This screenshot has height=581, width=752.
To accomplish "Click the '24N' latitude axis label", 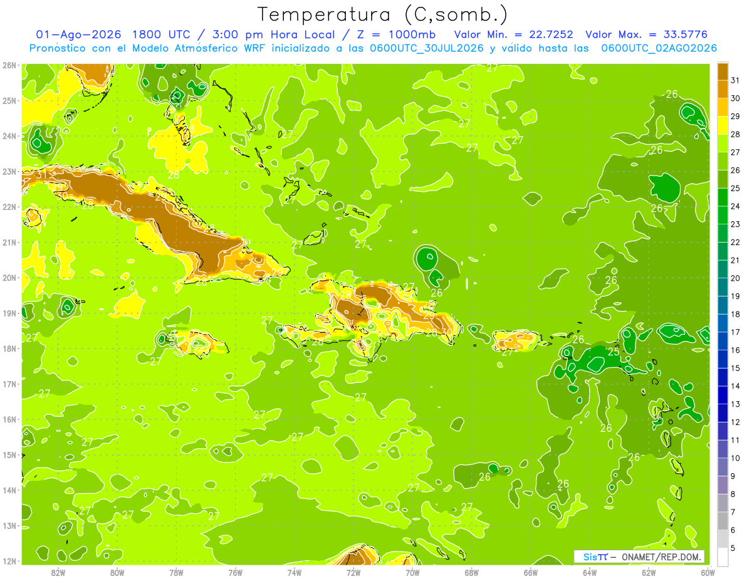I will click(x=9, y=136).
